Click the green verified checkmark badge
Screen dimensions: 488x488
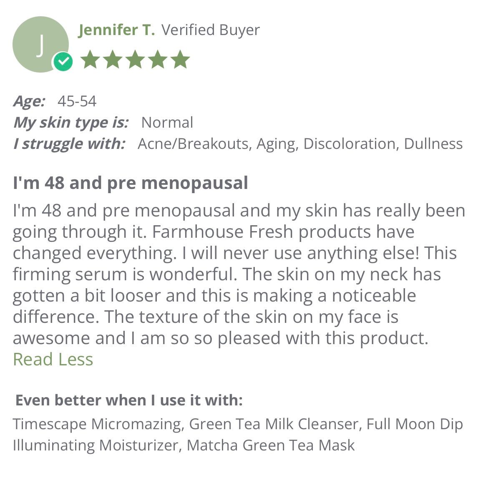click(63, 62)
